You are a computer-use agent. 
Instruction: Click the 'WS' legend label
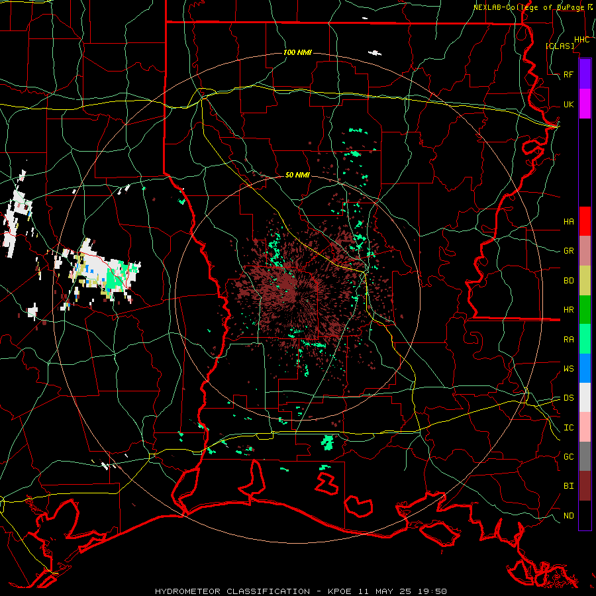568,369
